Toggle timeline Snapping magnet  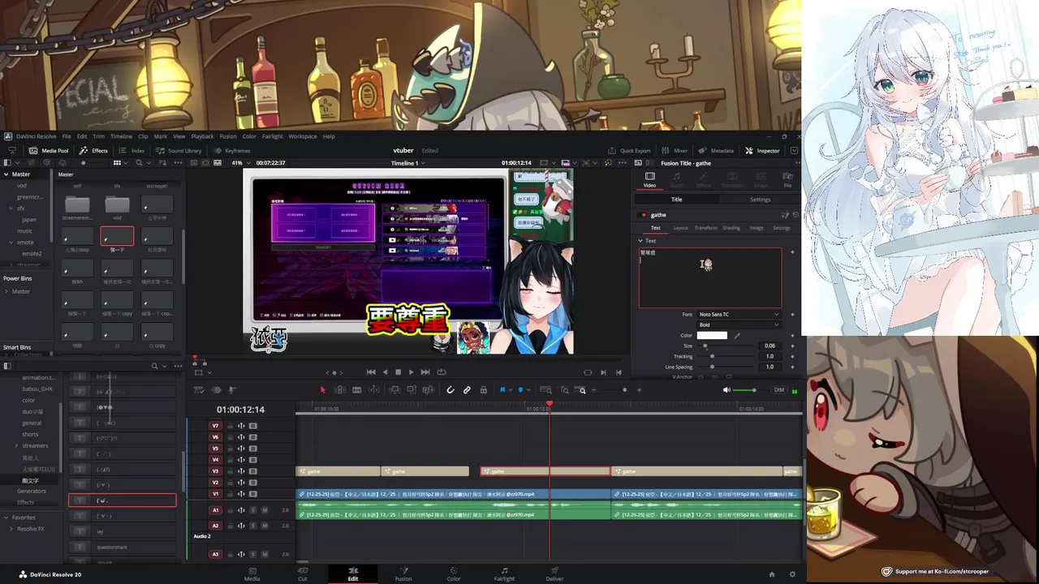point(451,390)
